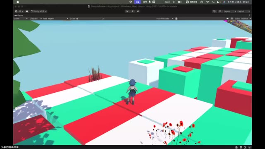265x149 pixels.
Task: Click the activity progress icon in status bar
Action: (249, 147)
